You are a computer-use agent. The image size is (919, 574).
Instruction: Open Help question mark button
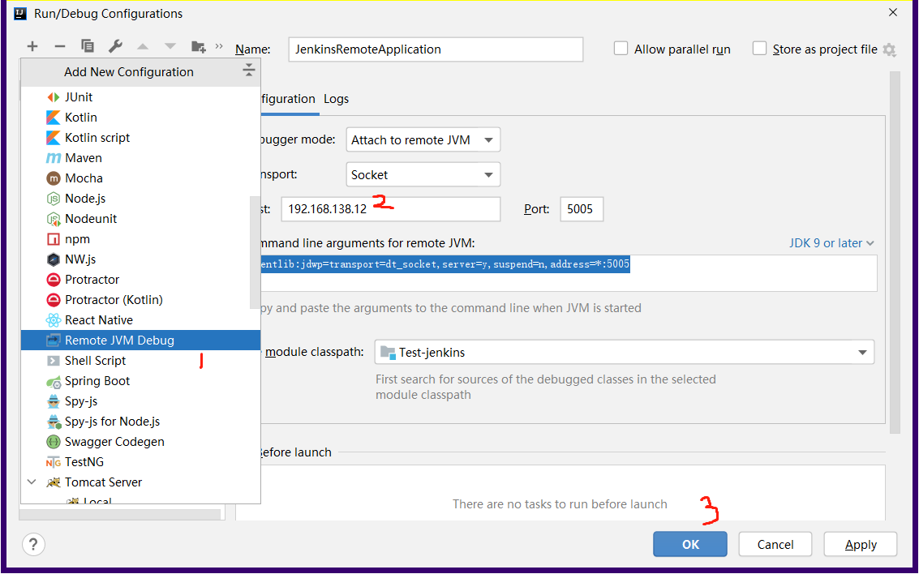(33, 544)
